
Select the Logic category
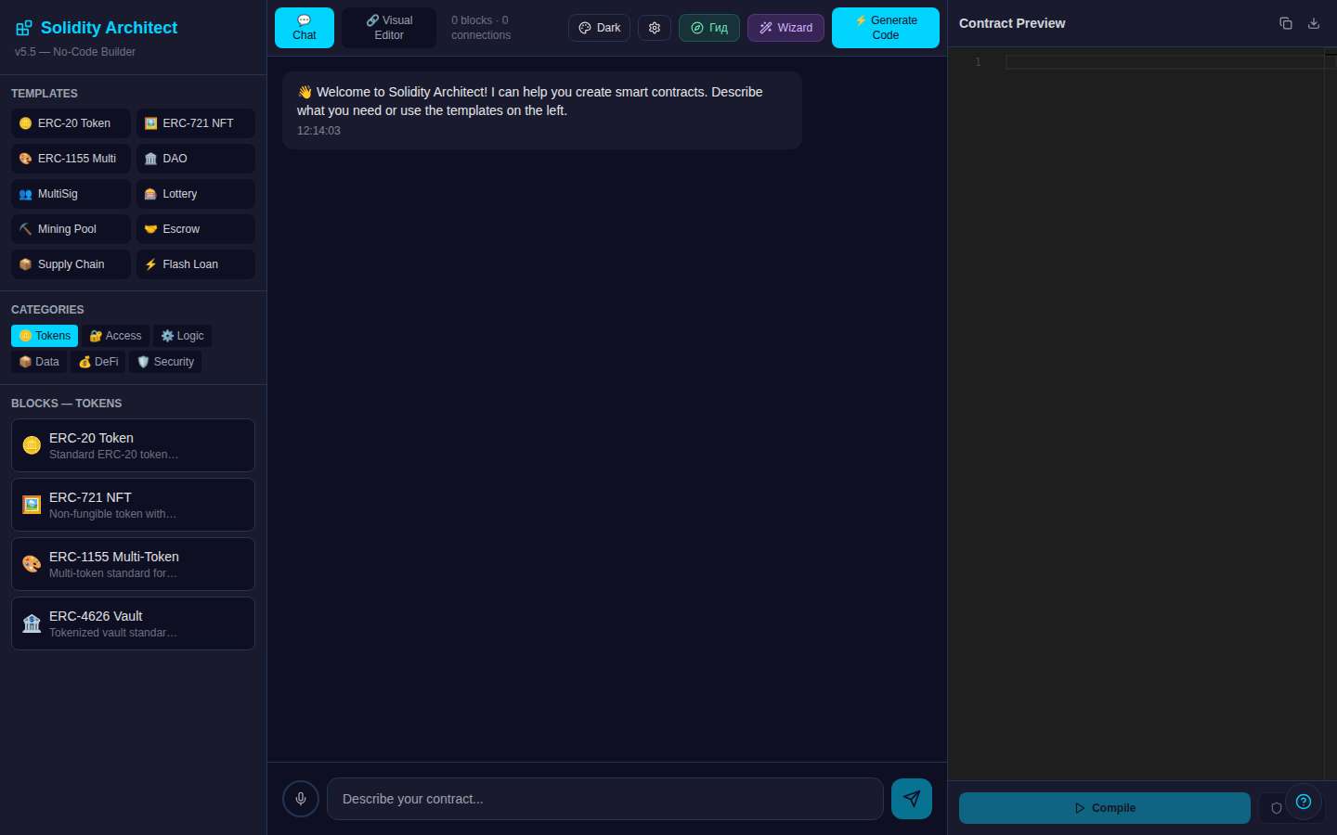pos(183,336)
